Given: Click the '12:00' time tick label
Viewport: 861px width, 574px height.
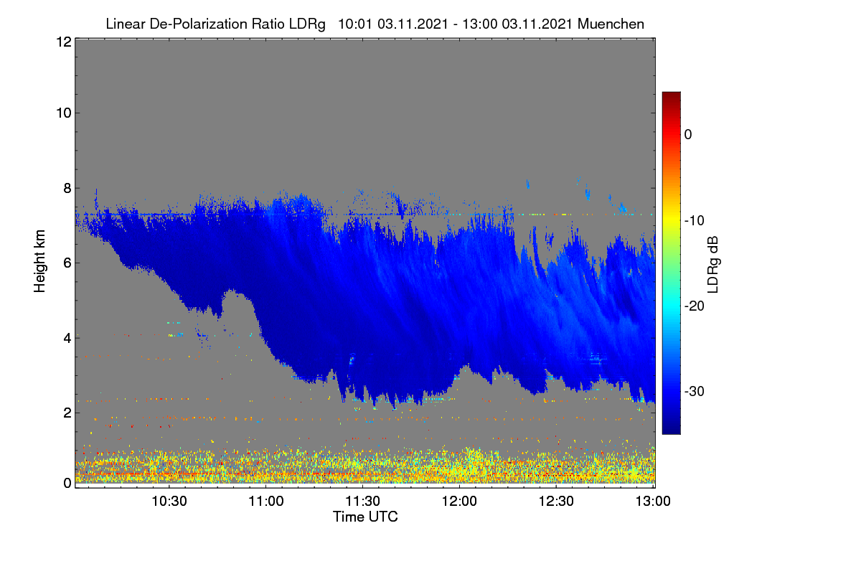Looking at the screenshot, I should pyautogui.click(x=460, y=501).
